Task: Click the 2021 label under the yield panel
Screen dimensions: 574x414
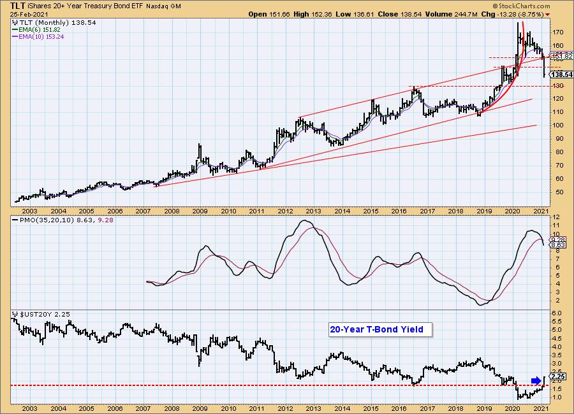Action: click(541, 408)
